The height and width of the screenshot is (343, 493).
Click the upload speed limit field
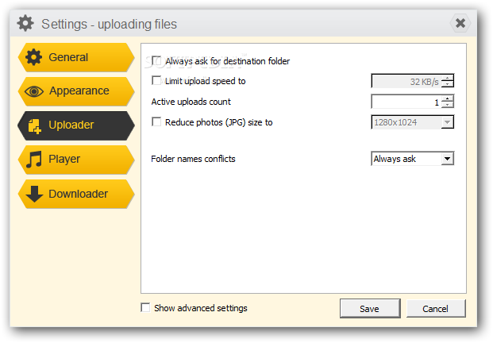coord(406,82)
